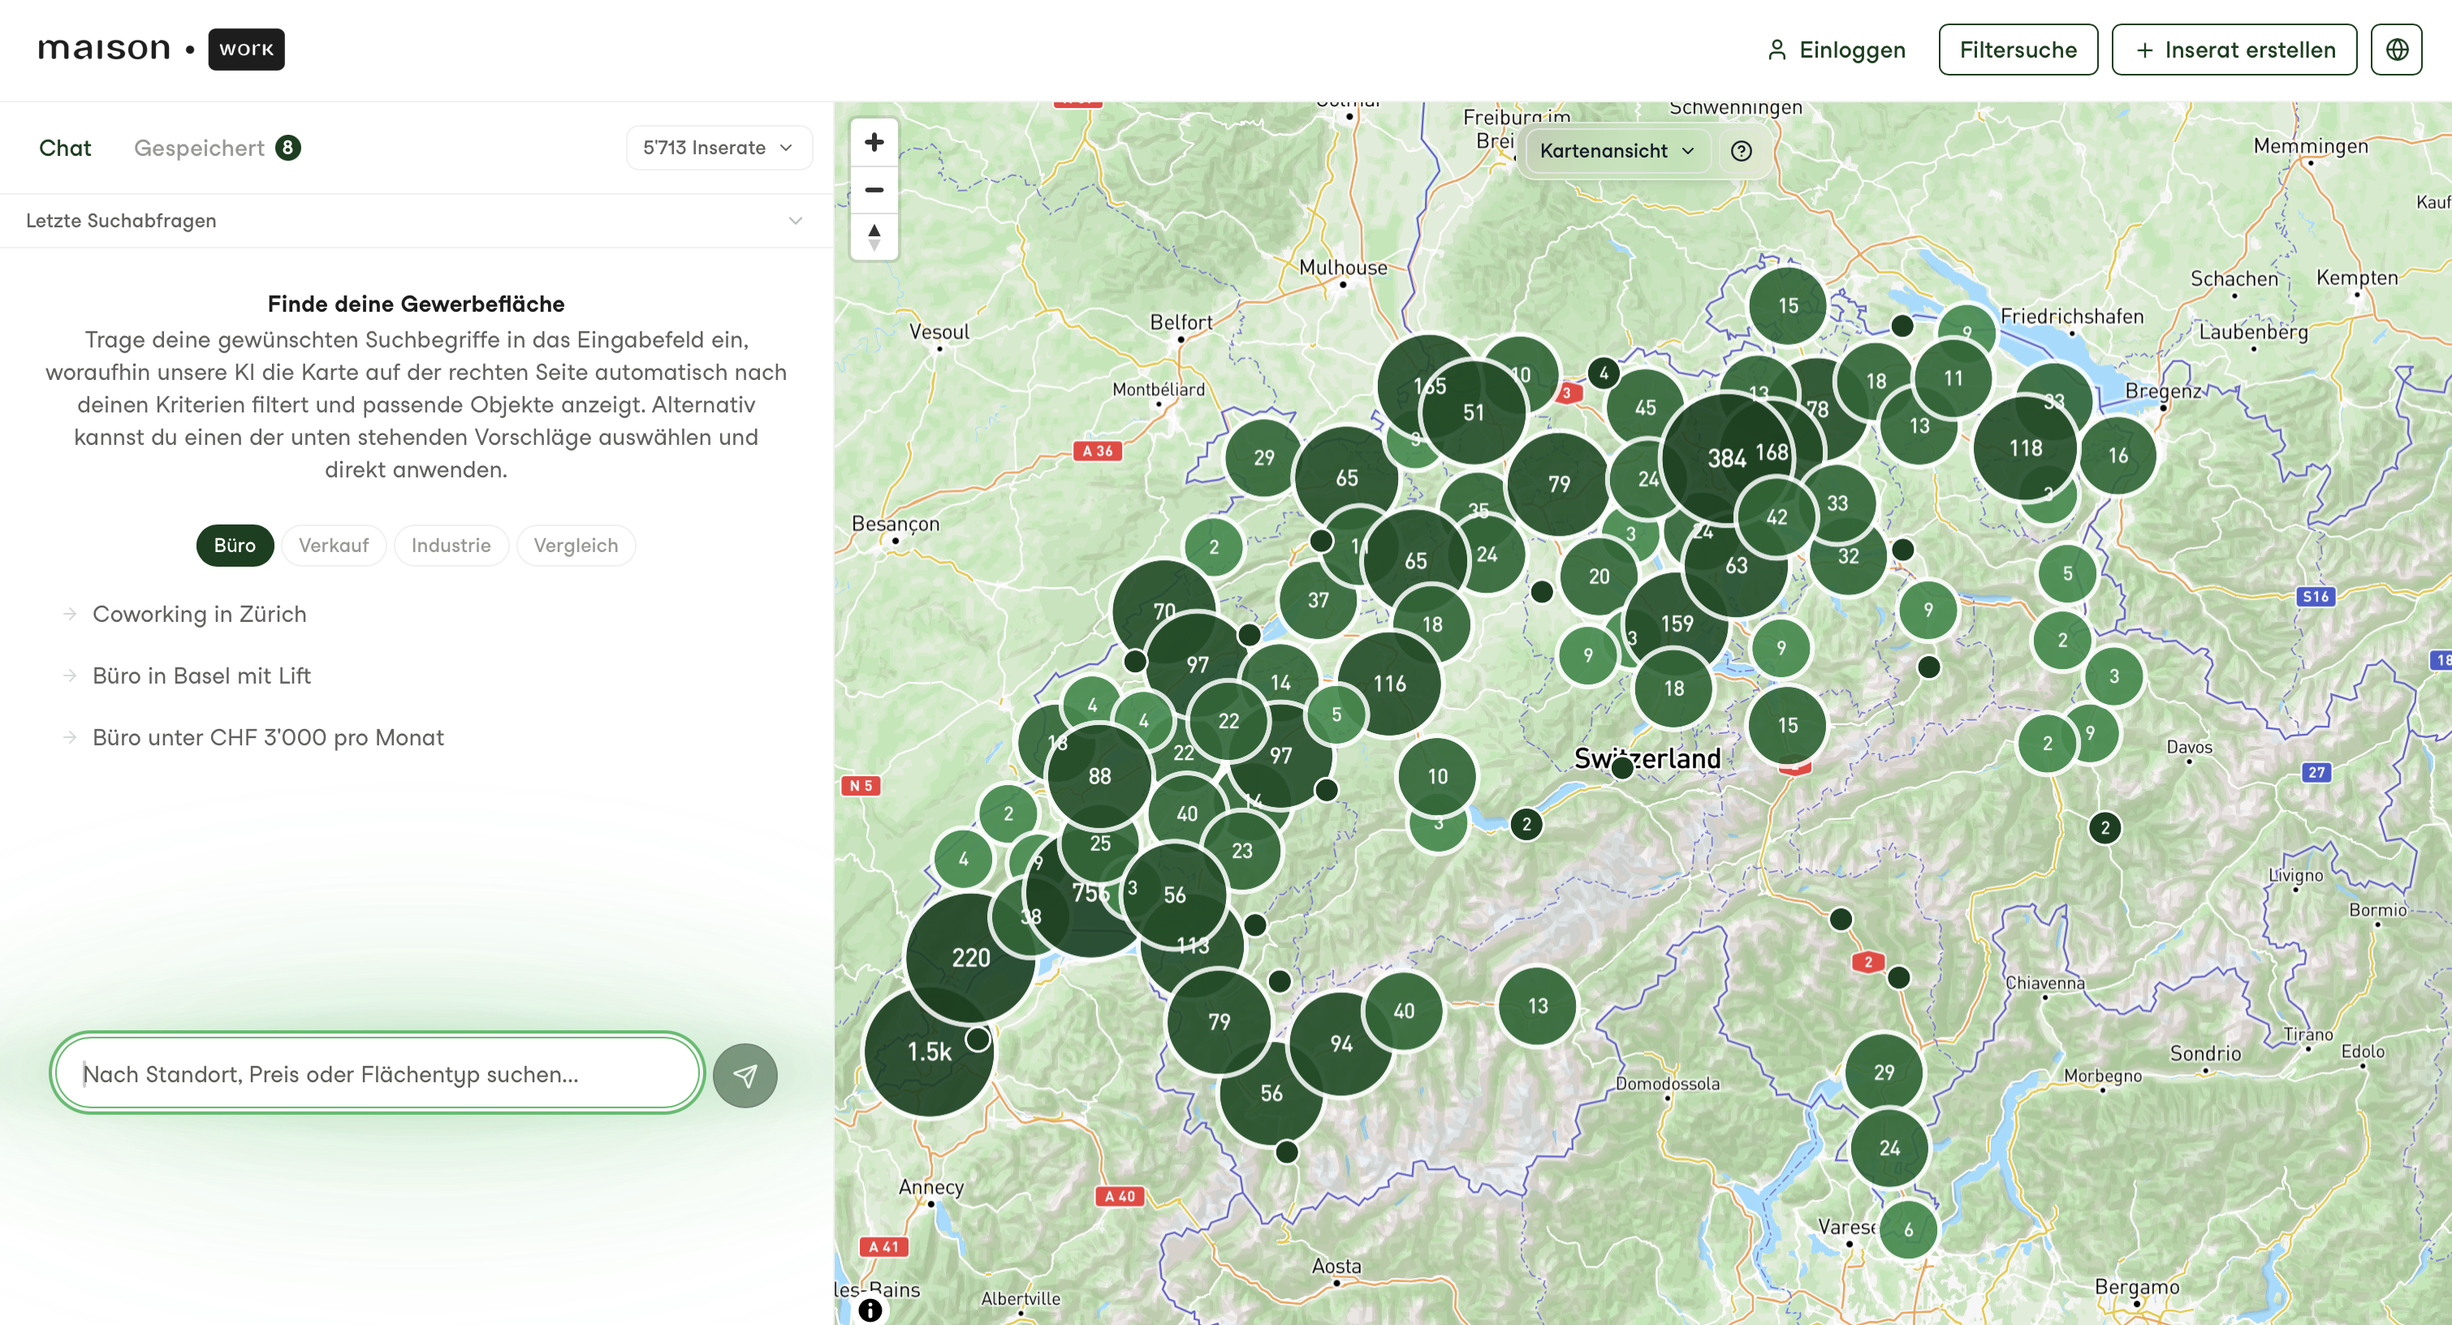This screenshot has height=1325, width=2452.
Task: Open the Filtersuche button
Action: [x=2018, y=50]
